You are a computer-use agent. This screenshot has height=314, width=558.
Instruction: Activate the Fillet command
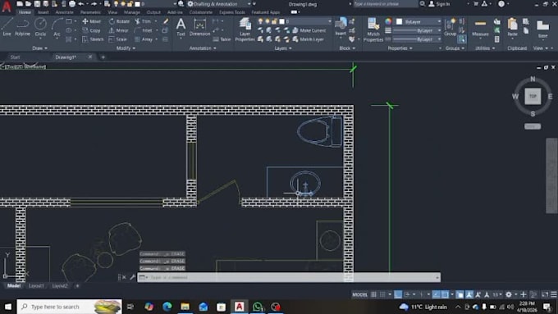[x=144, y=30]
